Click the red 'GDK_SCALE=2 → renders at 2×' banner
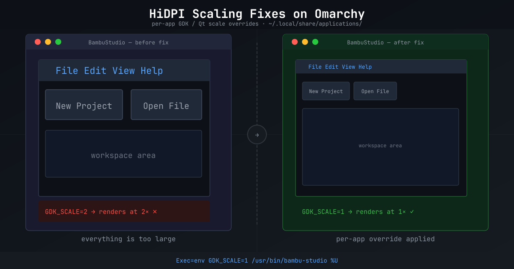This screenshot has height=269, width=514. [124, 211]
